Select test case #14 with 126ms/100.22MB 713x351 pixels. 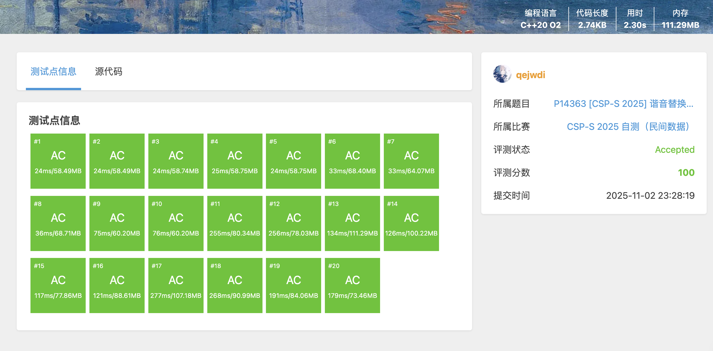tap(411, 223)
